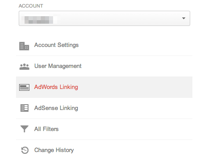The image size is (204, 165).
Task: View Change History
Action: click(104, 150)
